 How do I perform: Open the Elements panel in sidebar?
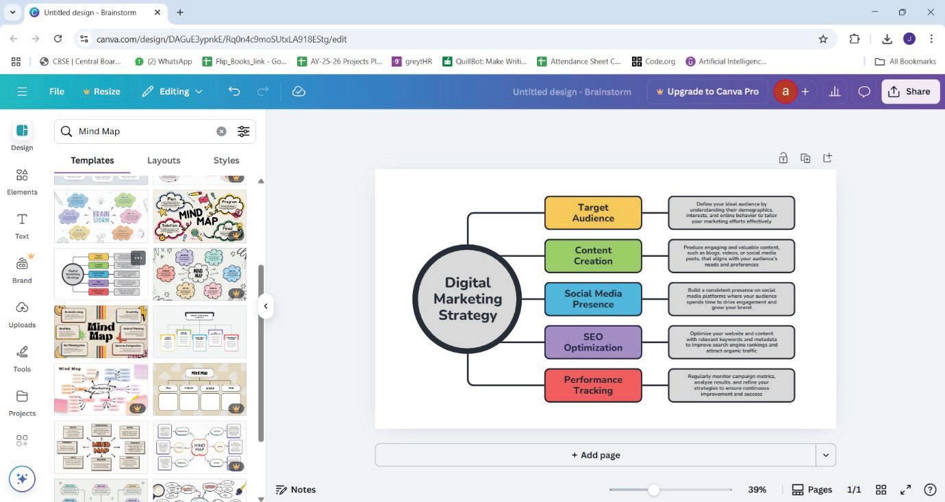pyautogui.click(x=22, y=181)
